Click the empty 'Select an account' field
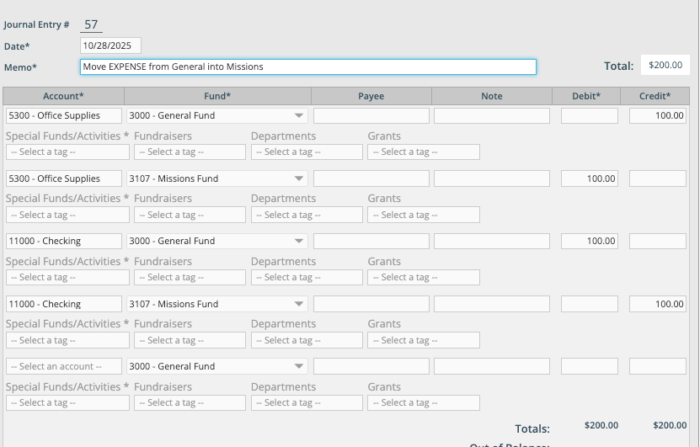The image size is (700, 447). pos(64,367)
